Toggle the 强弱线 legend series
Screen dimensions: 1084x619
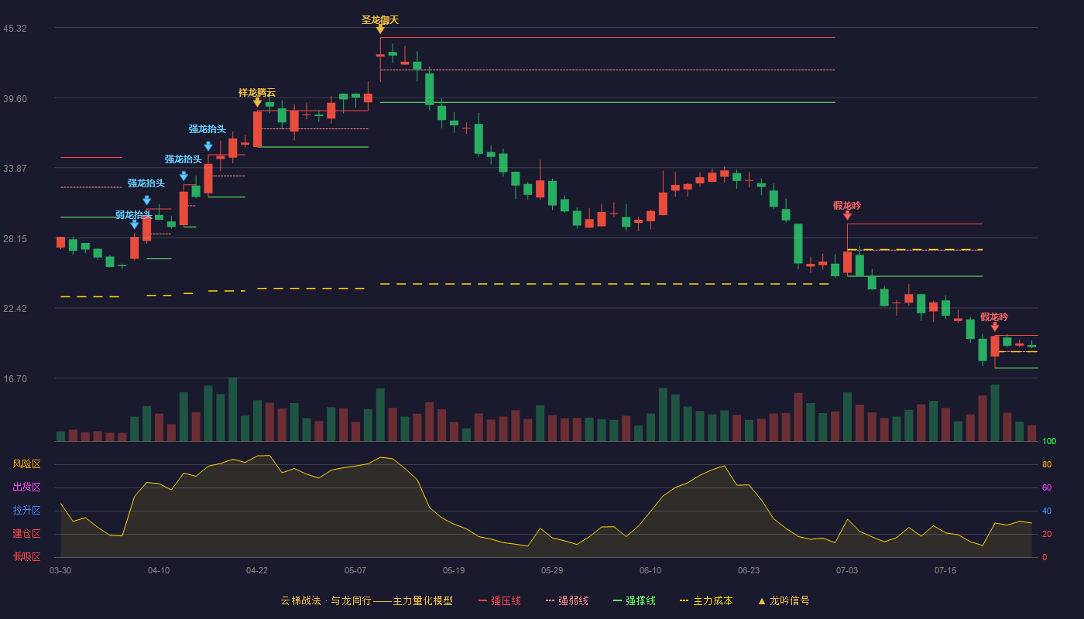coord(567,600)
